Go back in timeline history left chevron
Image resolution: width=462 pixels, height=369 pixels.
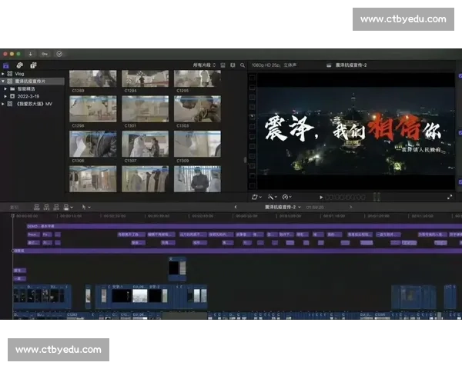[x=236, y=207]
